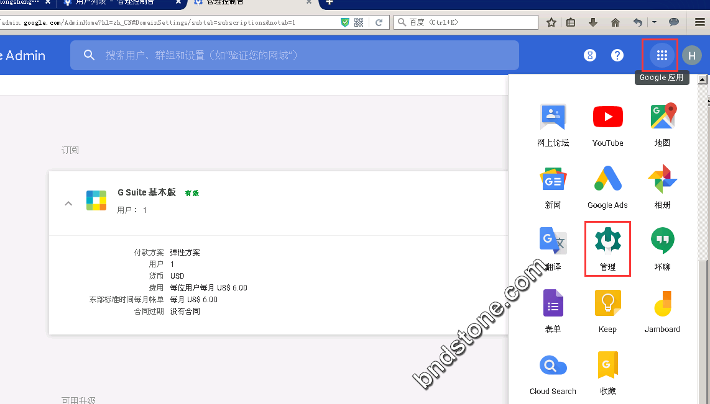Open the help question mark icon
Viewport: 710px width, 404px height.
617,55
